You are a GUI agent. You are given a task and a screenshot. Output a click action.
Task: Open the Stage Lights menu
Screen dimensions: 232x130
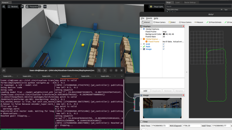tap(157, 6)
